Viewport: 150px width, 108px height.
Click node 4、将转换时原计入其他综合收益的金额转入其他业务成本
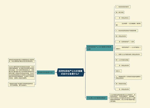pyautogui.click(x=128, y=77)
